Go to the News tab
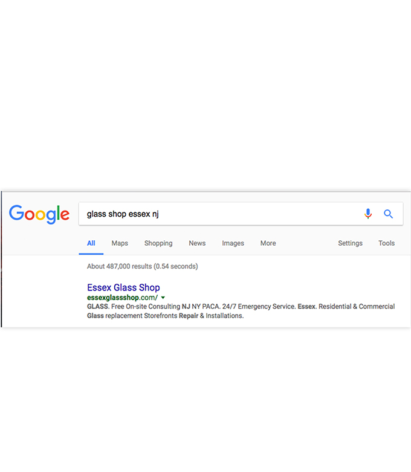411x472 pixels. point(197,243)
